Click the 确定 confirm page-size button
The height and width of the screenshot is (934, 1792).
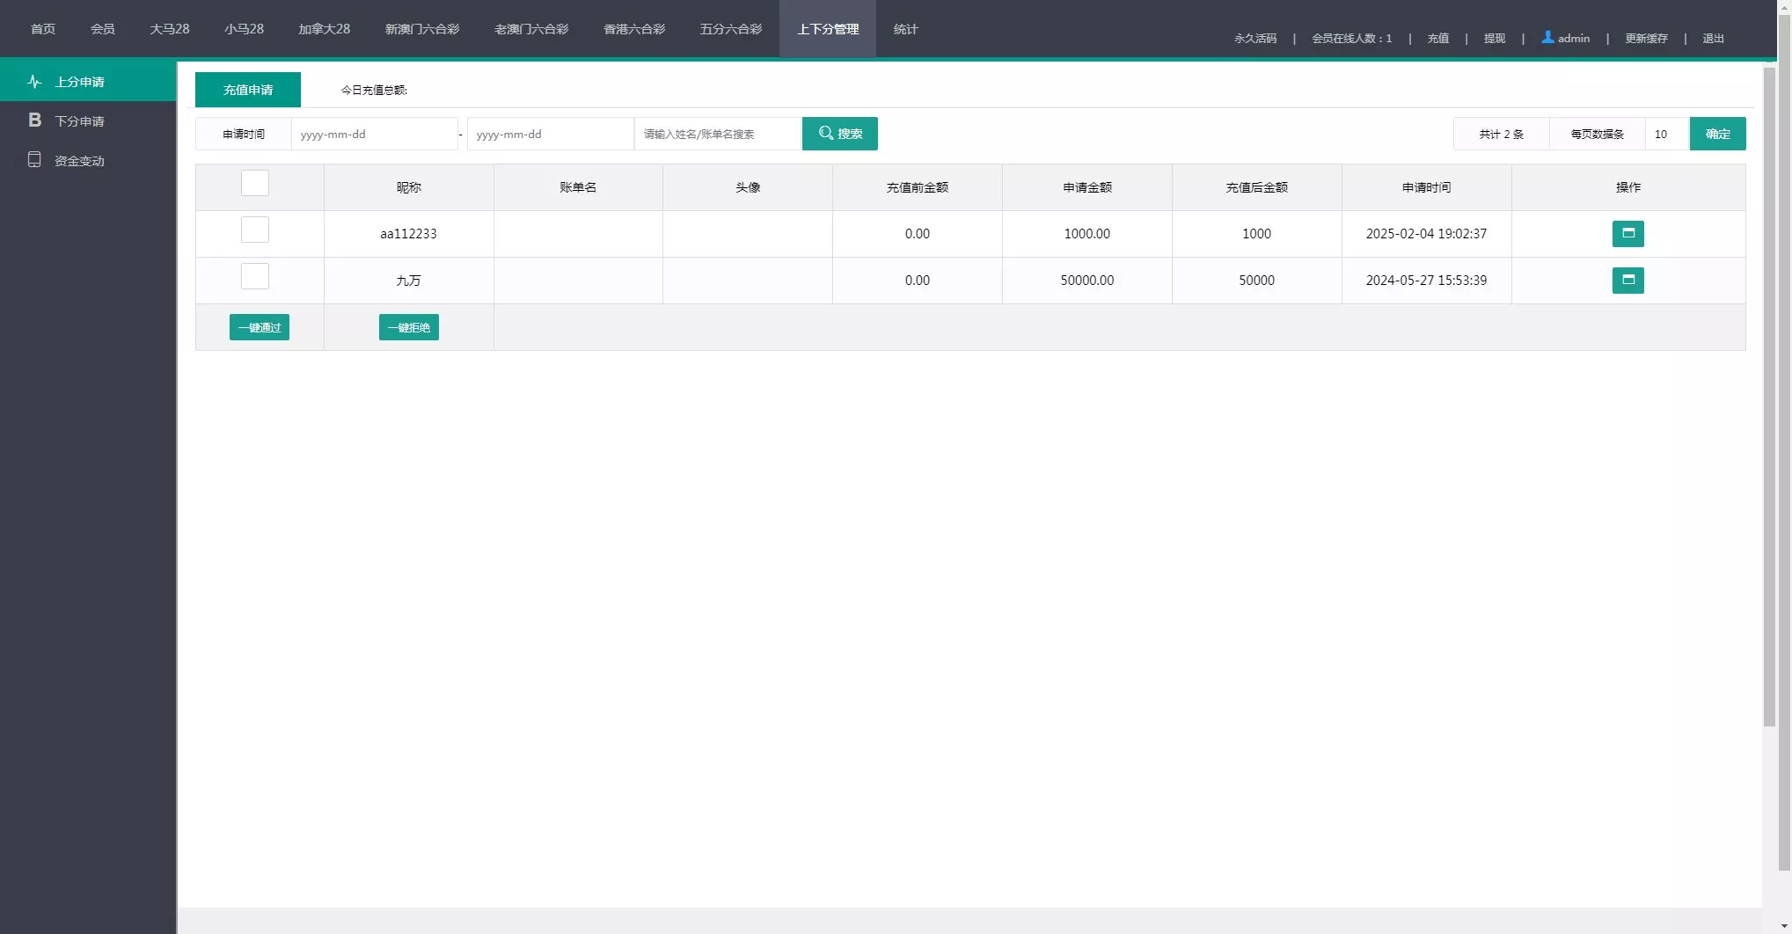1717,134
